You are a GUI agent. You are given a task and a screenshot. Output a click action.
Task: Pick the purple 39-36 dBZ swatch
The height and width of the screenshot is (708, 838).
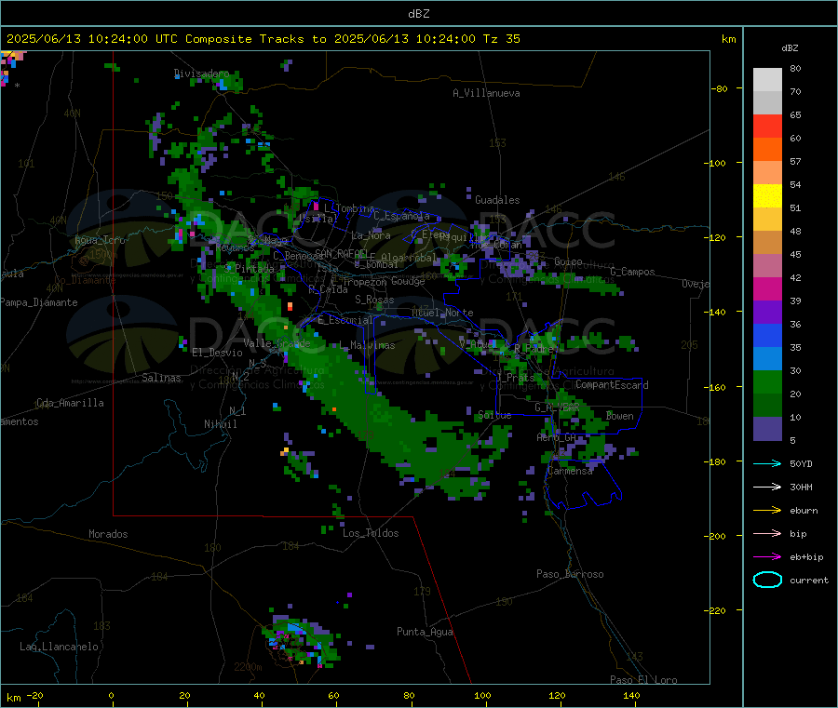click(x=767, y=313)
